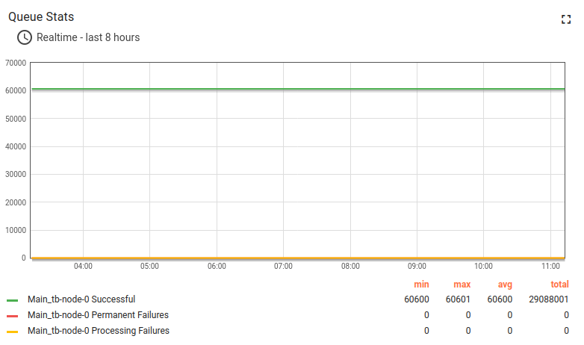Screen dimensions: 584x345
Task: Click the 70000 y-axis label
Action: point(16,63)
